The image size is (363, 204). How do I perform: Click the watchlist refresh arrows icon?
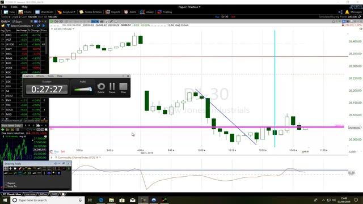click(39, 25)
